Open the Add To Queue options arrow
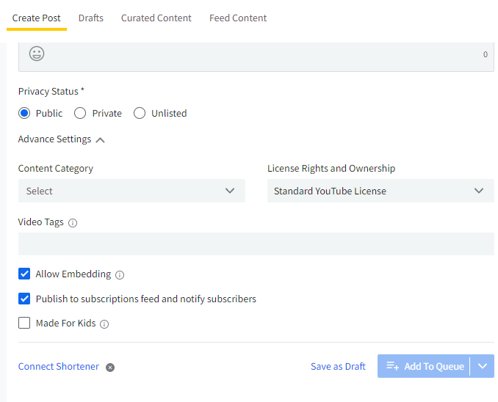 [x=483, y=366]
